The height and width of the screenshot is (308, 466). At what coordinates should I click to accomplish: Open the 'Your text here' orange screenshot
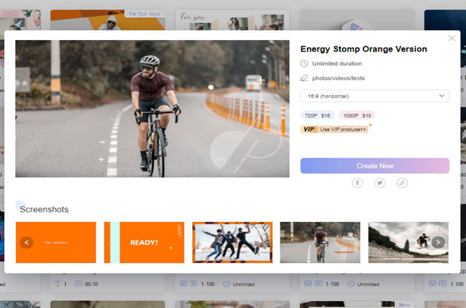click(x=56, y=242)
